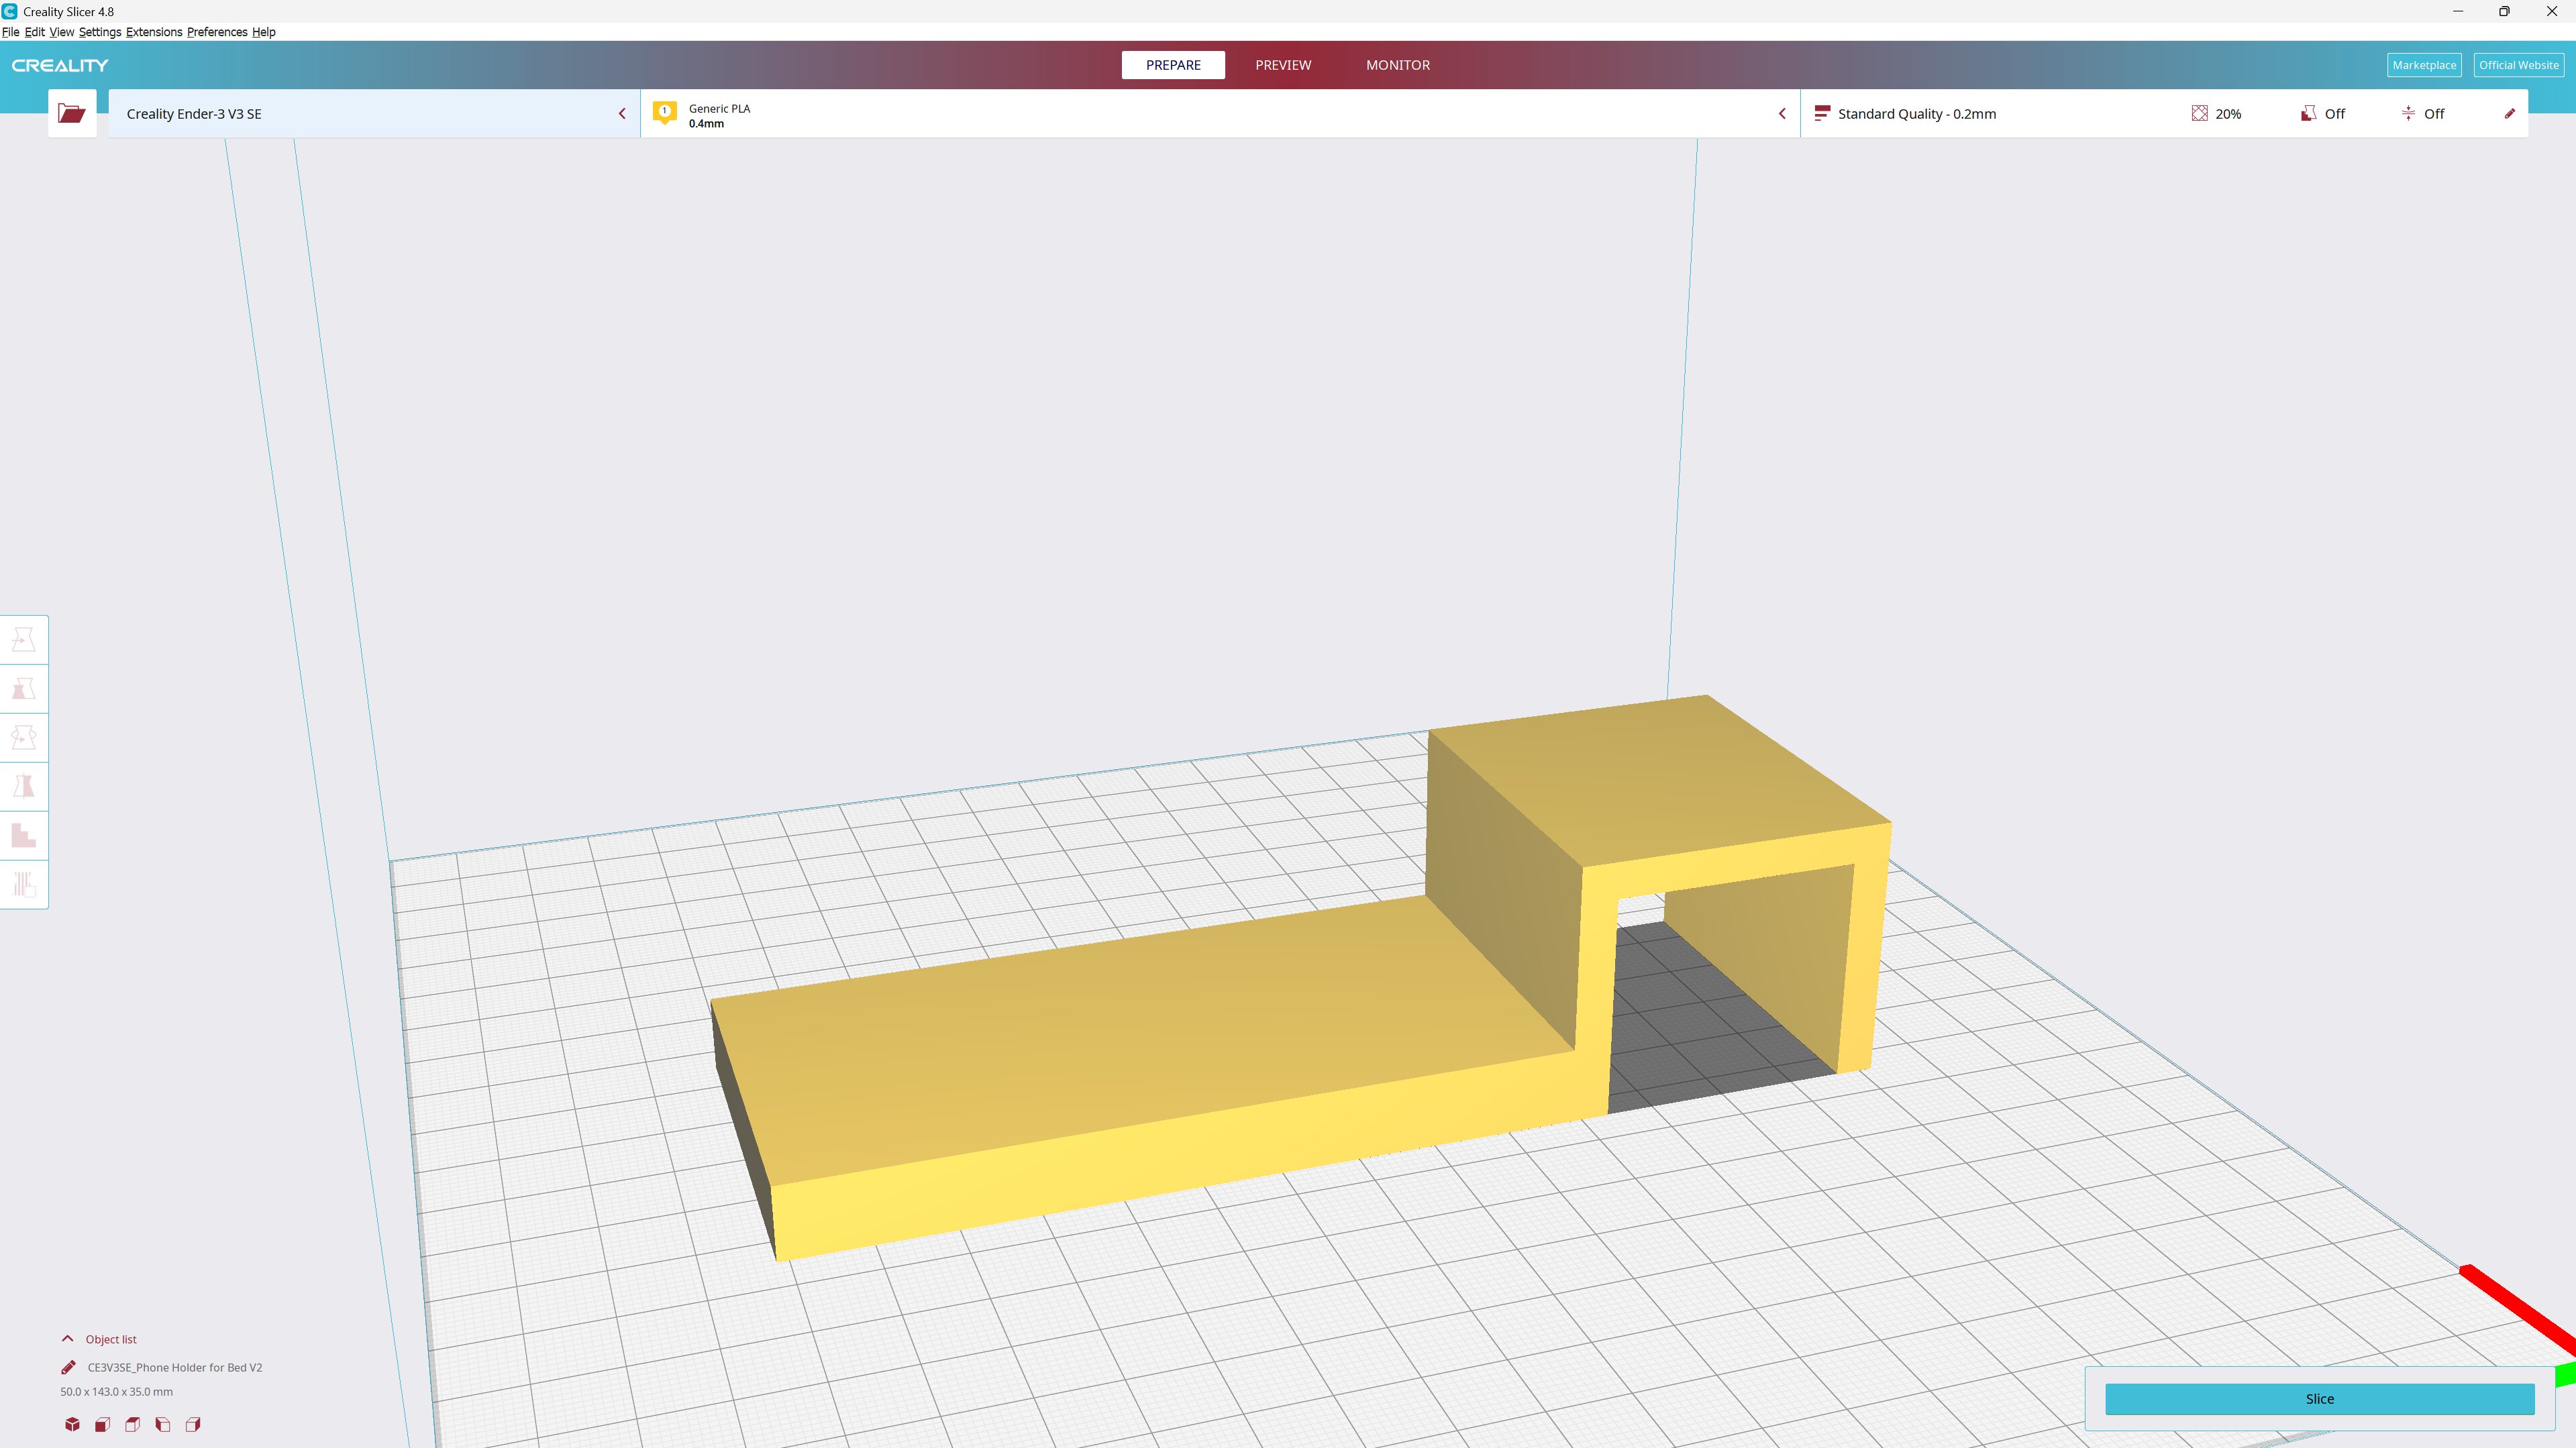
Task: Switch to 3D isometric view cube
Action: pyautogui.click(x=72, y=1424)
